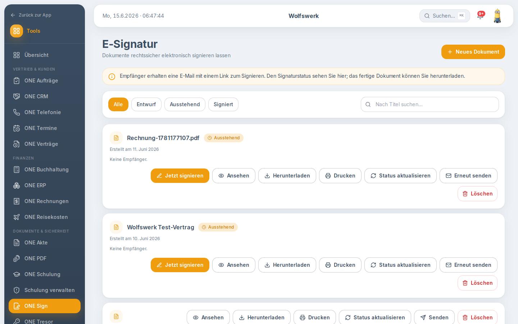This screenshot has width=518, height=324.
Task: Click the ONE Sign pen icon
Action: pos(17,306)
